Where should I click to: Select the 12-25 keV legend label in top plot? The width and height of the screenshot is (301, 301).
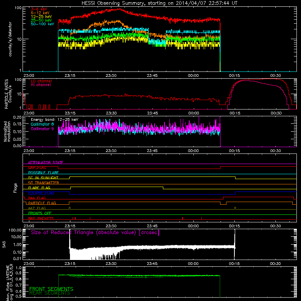tap(41, 17)
